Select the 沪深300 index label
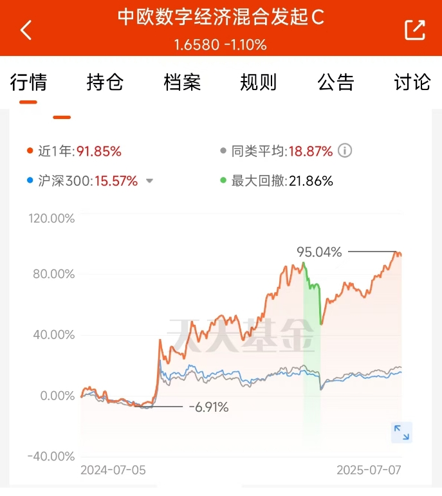Viewport: 442px width, 496px height. click(66, 181)
